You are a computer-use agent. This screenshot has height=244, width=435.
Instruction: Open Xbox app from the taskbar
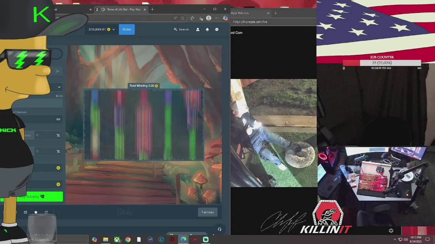pyautogui.click(x=117, y=240)
